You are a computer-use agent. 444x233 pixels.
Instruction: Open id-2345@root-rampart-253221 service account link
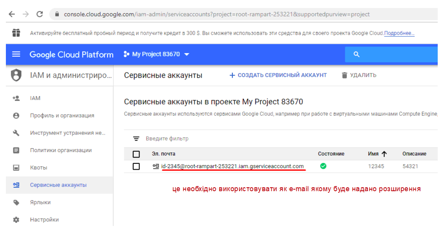[232, 167]
